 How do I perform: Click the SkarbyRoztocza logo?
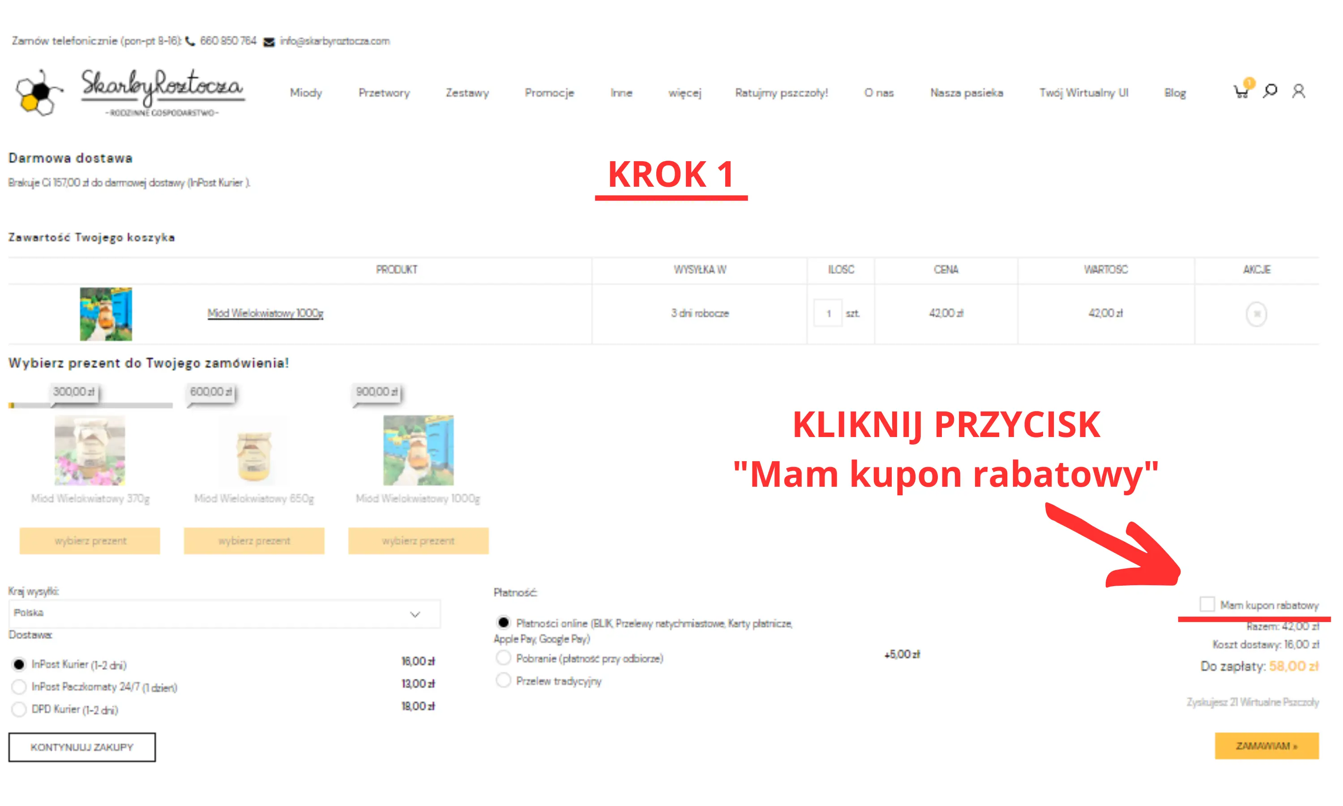130,92
